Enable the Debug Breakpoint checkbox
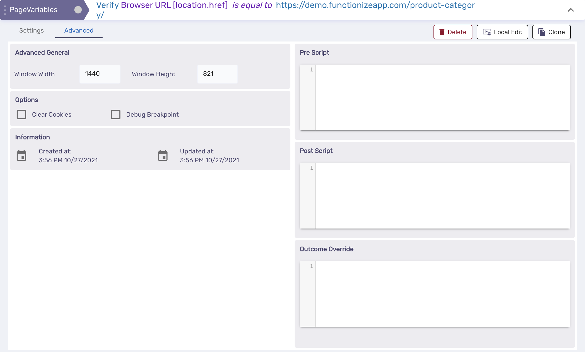 pos(116,115)
